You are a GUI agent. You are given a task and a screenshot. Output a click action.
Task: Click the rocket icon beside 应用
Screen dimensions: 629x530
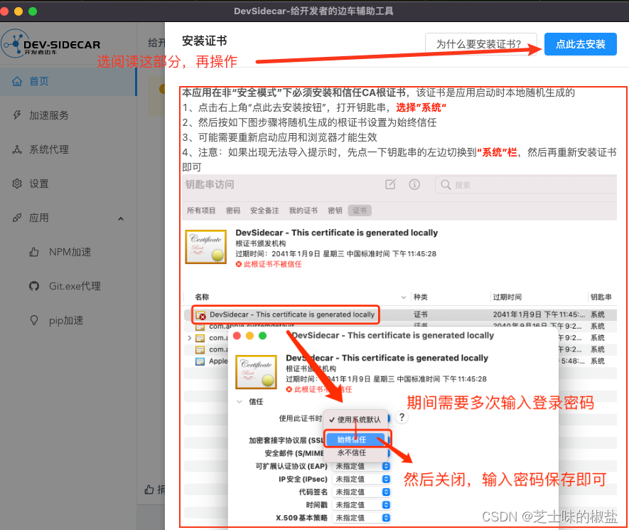[17, 218]
